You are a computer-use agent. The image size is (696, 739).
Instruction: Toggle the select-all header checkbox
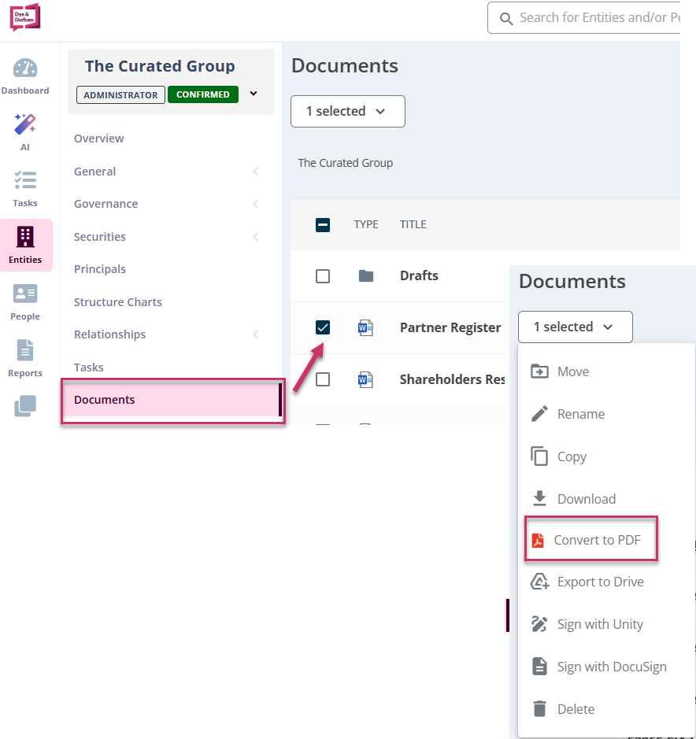[x=323, y=225]
